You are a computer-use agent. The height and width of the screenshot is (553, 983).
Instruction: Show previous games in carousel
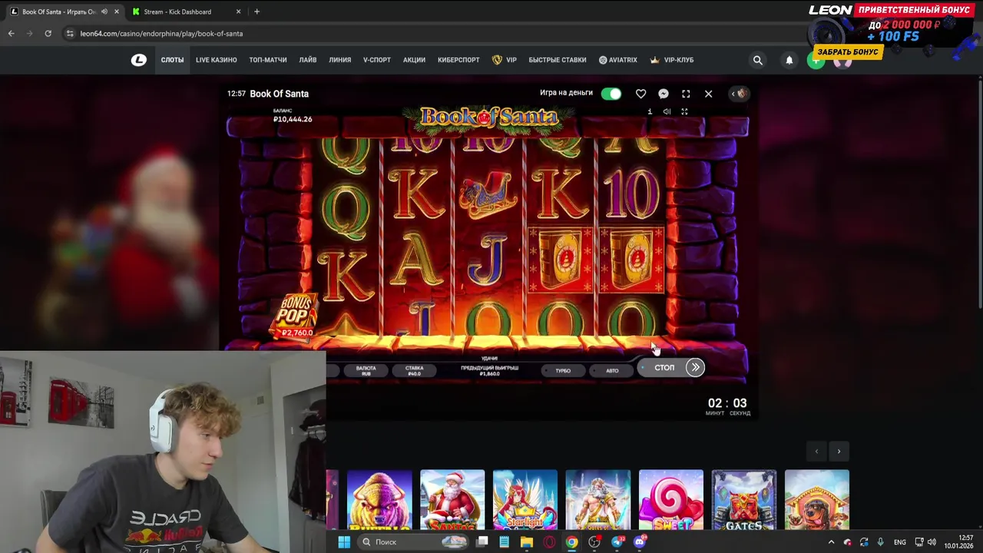816,452
